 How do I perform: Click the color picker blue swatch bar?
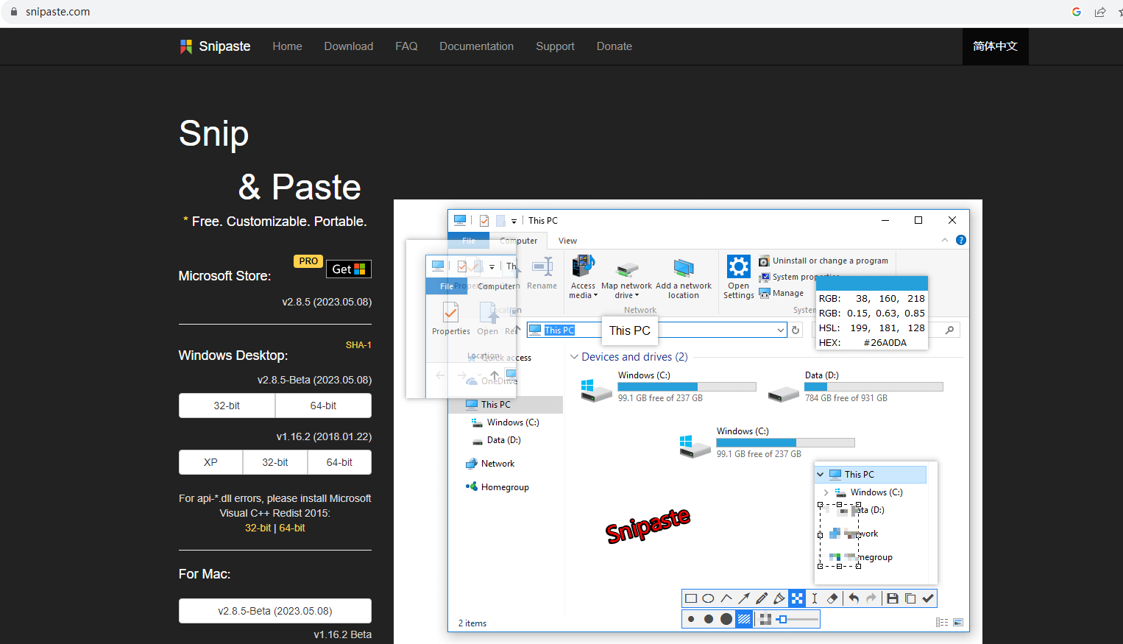click(x=872, y=283)
